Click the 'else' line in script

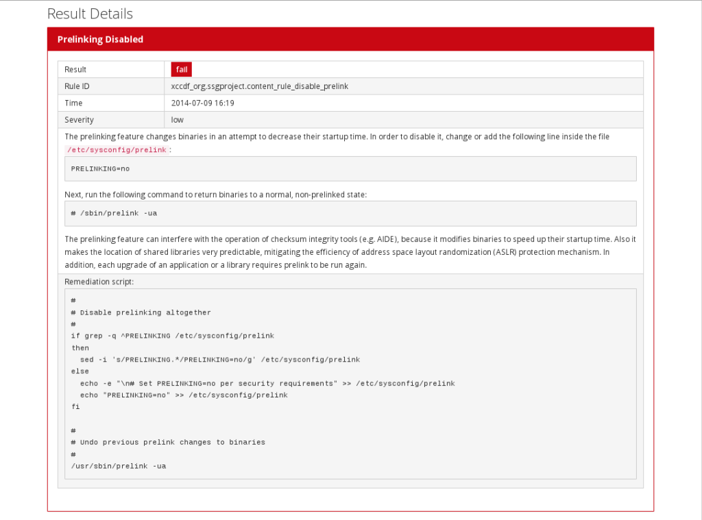80,371
